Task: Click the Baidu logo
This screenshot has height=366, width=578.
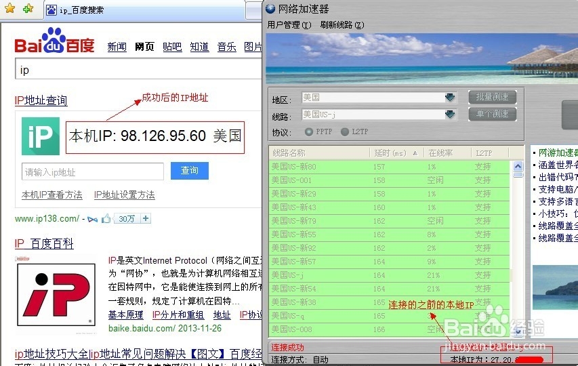Action: pos(54,41)
